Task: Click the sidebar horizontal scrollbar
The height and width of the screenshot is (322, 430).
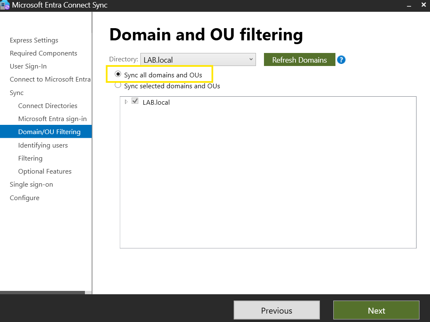Action: [x=42, y=293]
